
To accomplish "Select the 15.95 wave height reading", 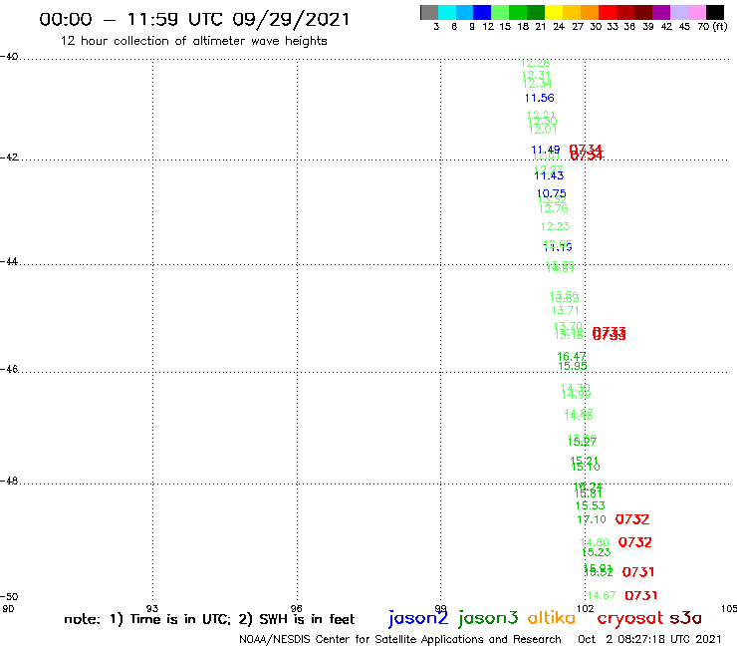I will (x=573, y=366).
